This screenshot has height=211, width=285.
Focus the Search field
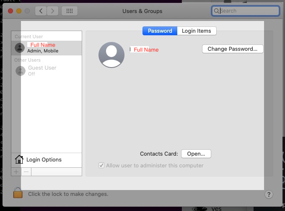[245, 11]
